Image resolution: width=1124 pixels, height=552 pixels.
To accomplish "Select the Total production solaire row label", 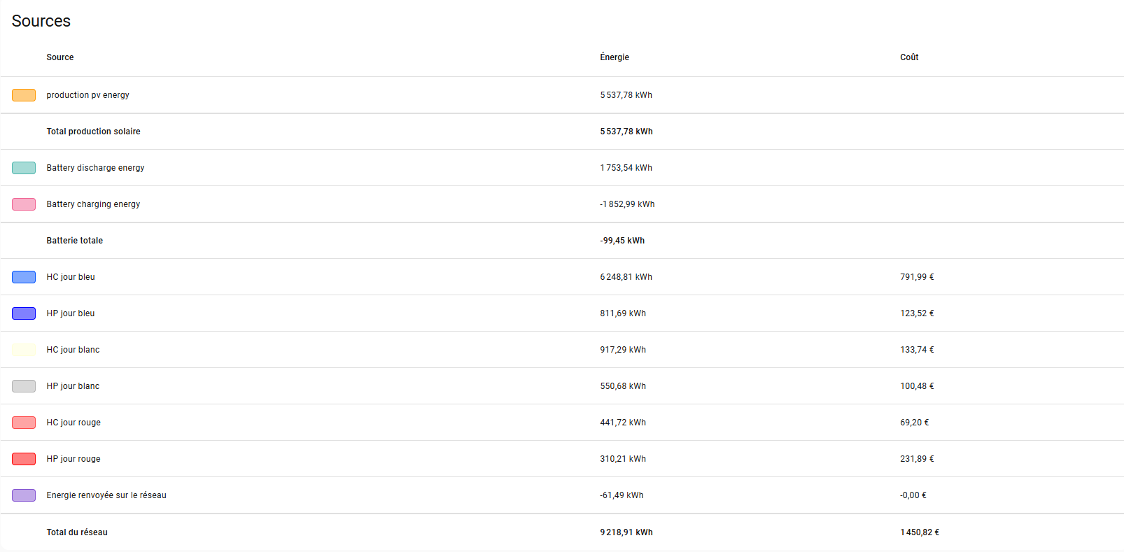I will click(x=93, y=132).
